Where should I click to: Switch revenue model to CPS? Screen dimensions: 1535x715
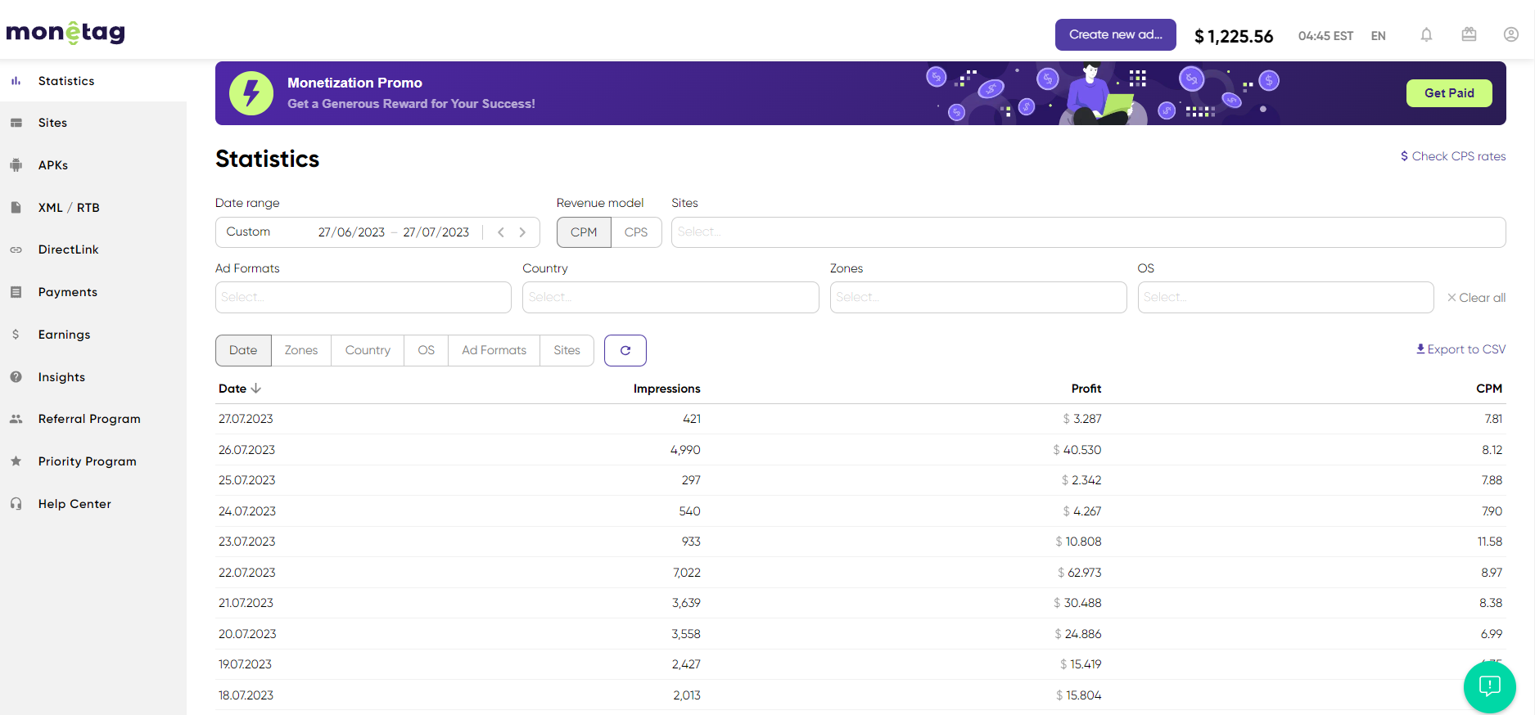tap(635, 232)
